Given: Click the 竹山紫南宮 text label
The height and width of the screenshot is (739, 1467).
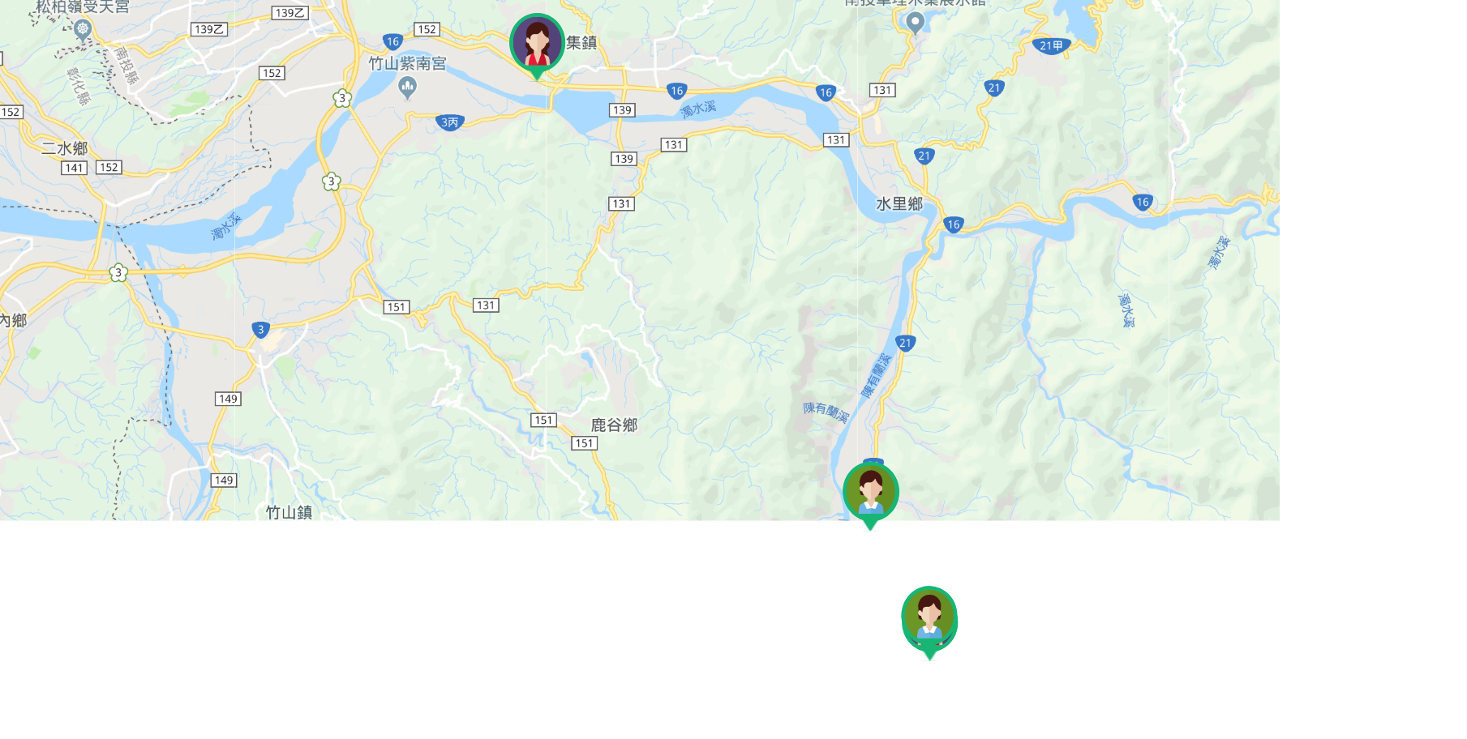Looking at the screenshot, I should 408,63.
